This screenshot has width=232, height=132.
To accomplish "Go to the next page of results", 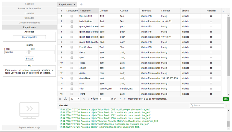I will pos(120,99).
